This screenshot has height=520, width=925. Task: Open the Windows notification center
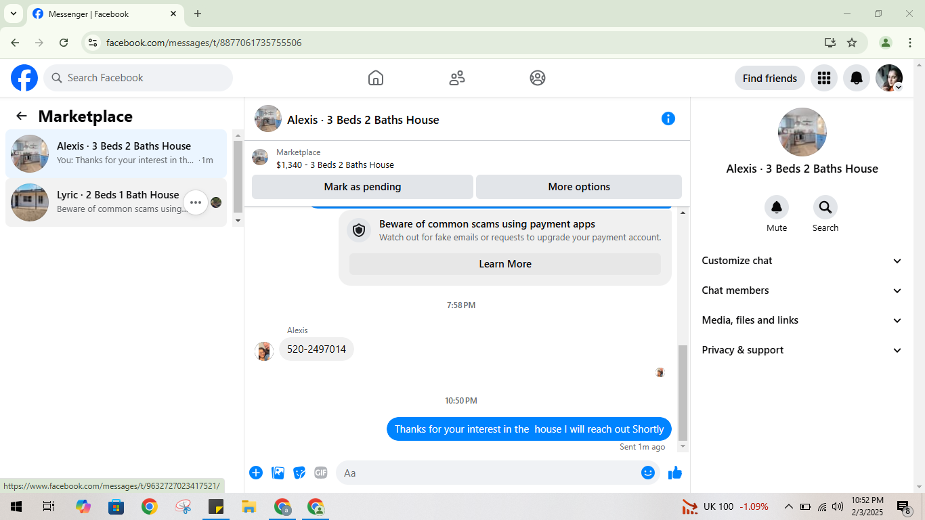905,506
